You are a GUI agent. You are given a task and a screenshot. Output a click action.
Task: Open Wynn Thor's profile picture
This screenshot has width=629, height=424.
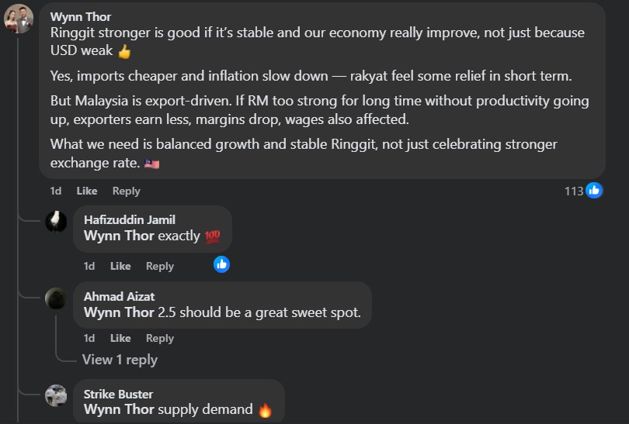pos(19,19)
